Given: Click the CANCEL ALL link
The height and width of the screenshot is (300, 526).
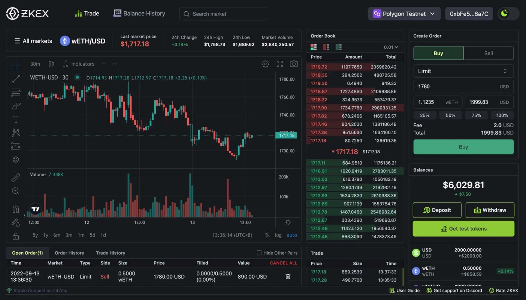Looking at the screenshot, I should [283, 263].
